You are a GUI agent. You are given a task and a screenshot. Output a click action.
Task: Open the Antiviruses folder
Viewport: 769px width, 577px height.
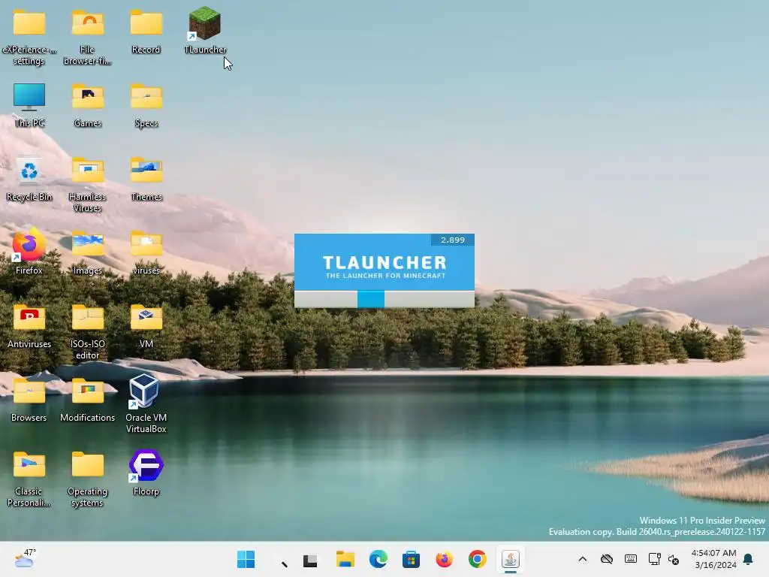point(29,325)
